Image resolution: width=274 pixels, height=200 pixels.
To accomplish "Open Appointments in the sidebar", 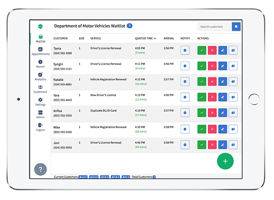I will pyautogui.click(x=41, y=51).
